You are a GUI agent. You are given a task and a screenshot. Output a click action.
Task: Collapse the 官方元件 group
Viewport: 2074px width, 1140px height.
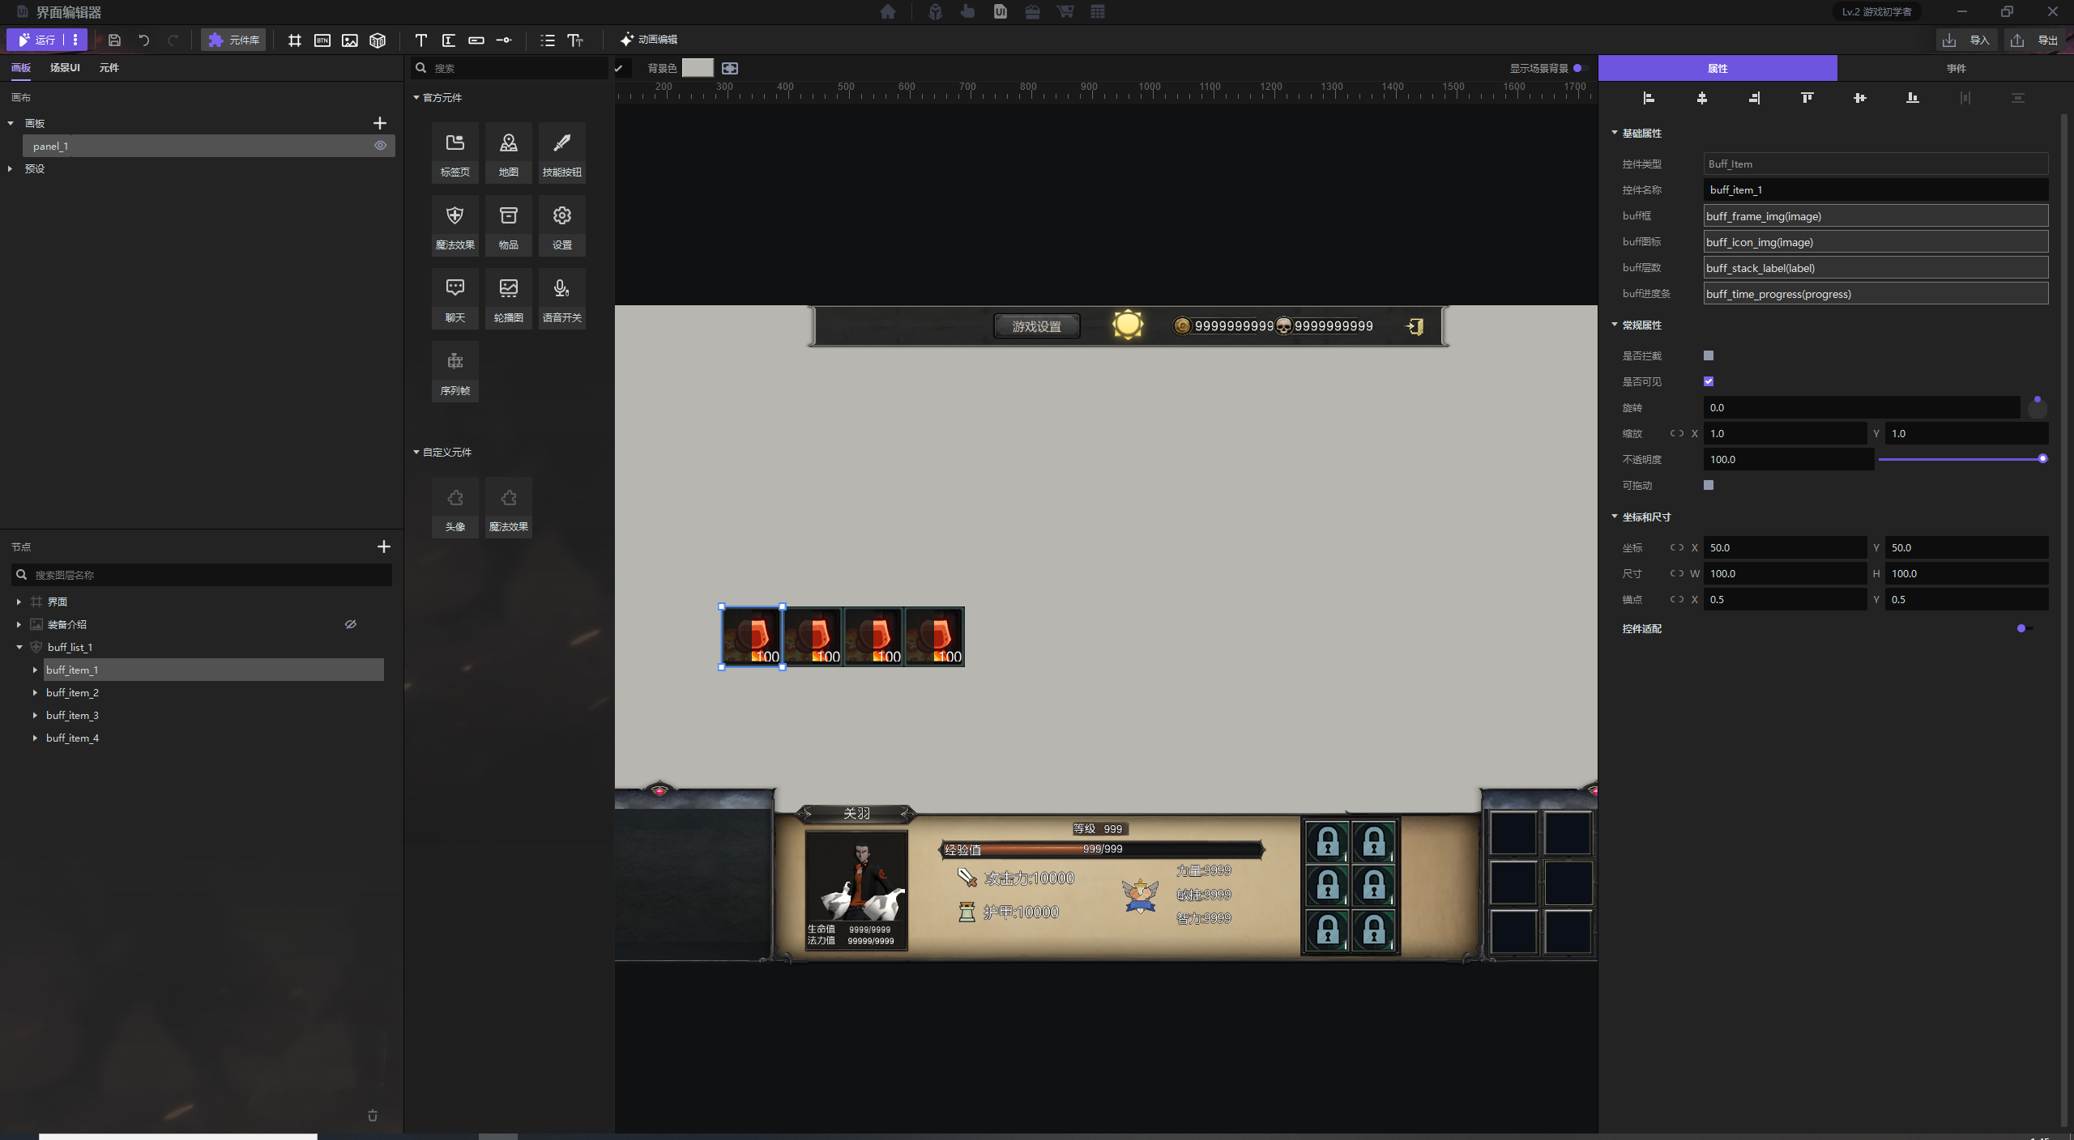coord(416,97)
